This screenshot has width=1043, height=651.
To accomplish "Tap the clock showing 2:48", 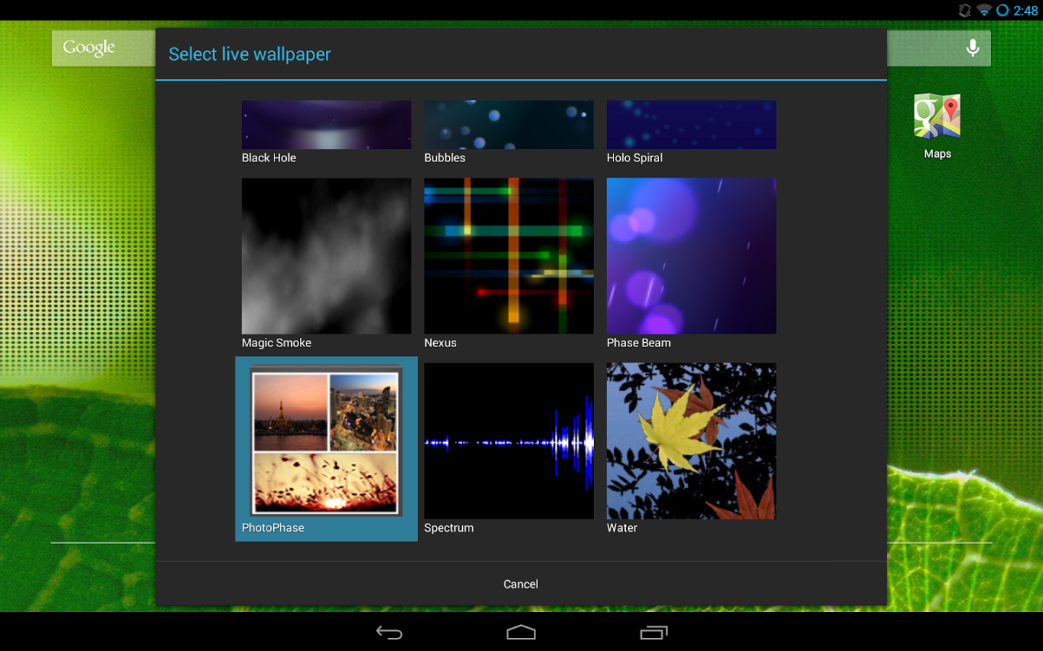I will click(x=1026, y=10).
